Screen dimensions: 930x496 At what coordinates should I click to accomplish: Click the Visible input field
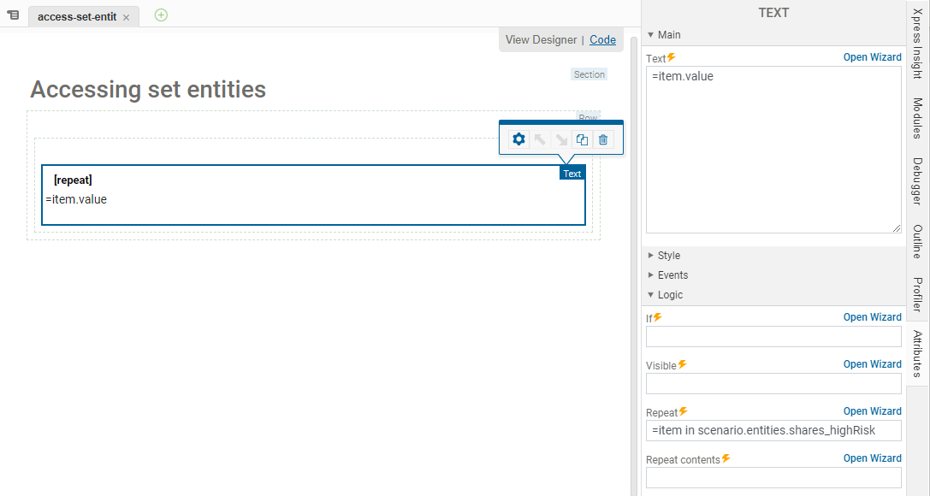pos(773,383)
